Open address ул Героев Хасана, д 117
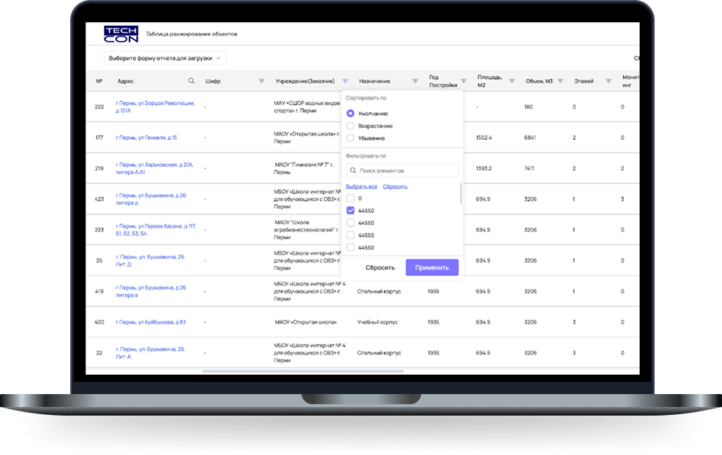The height and width of the screenshot is (455, 722). click(155, 230)
